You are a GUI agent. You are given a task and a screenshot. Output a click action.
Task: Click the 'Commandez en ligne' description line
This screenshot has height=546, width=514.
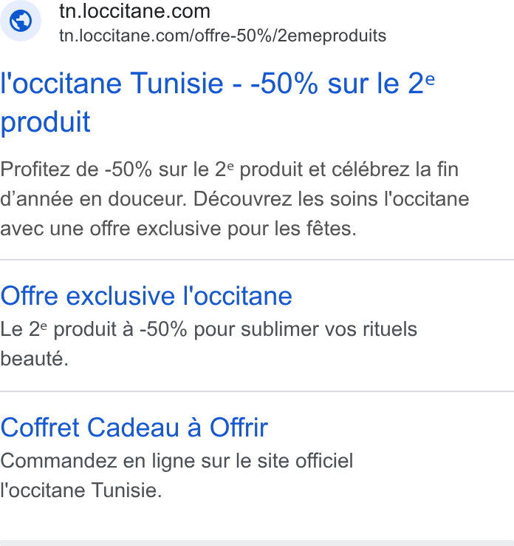coord(177,461)
